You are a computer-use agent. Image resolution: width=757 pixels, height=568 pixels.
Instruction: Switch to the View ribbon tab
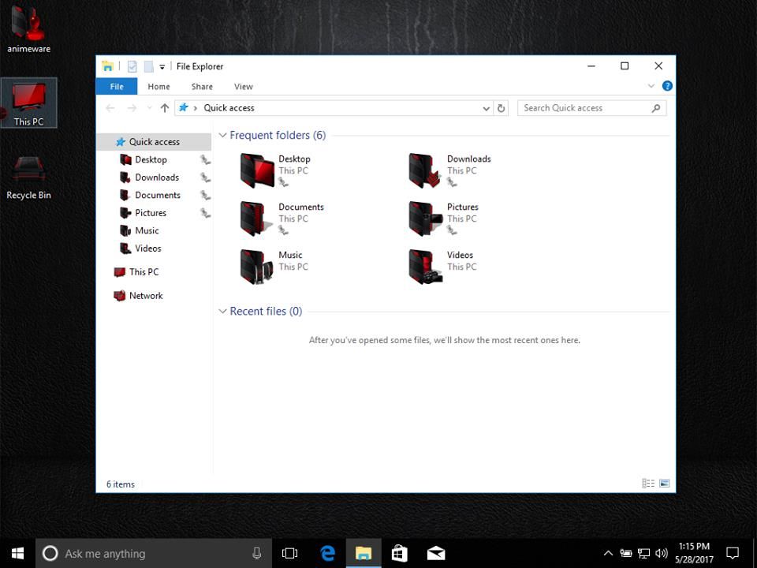[243, 87]
